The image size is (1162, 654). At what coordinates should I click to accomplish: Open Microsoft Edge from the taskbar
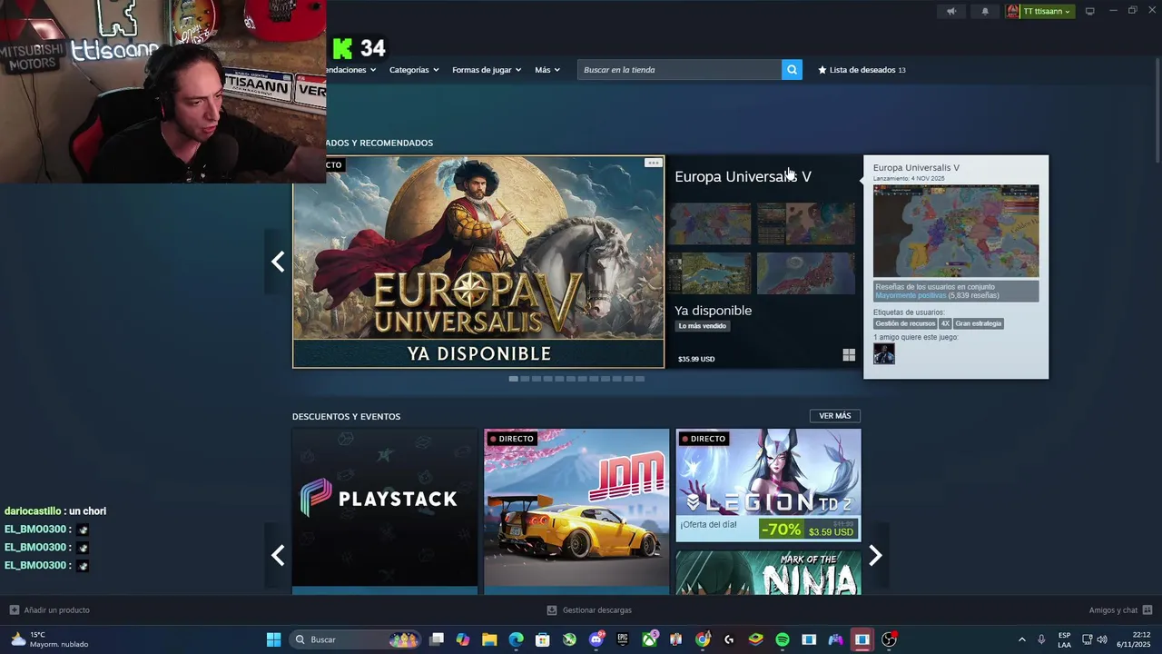tap(516, 639)
